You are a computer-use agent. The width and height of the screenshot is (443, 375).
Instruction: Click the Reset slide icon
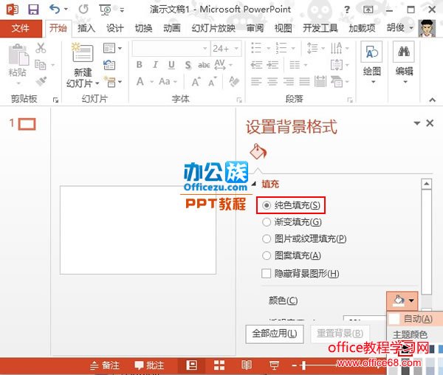tap(109, 65)
